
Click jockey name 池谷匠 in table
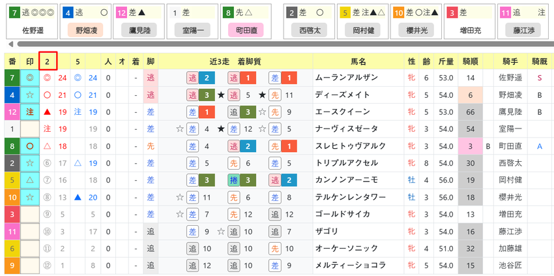click(510, 265)
